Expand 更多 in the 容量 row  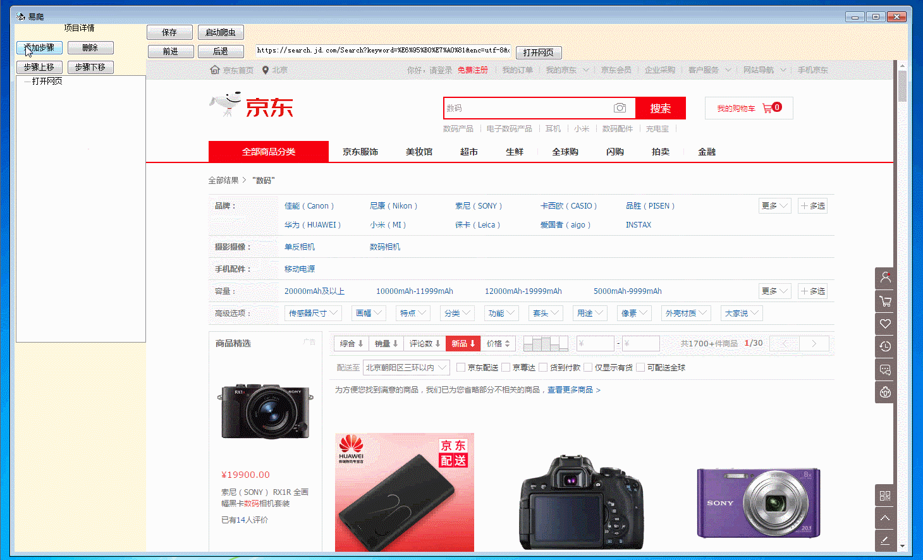(774, 291)
